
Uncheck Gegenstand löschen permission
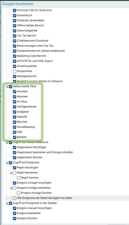[x=14, y=158]
